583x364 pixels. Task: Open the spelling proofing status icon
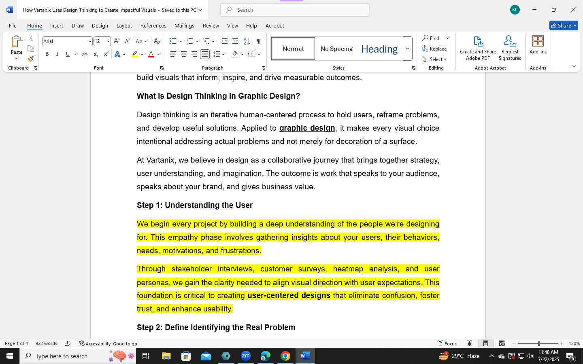point(68,343)
